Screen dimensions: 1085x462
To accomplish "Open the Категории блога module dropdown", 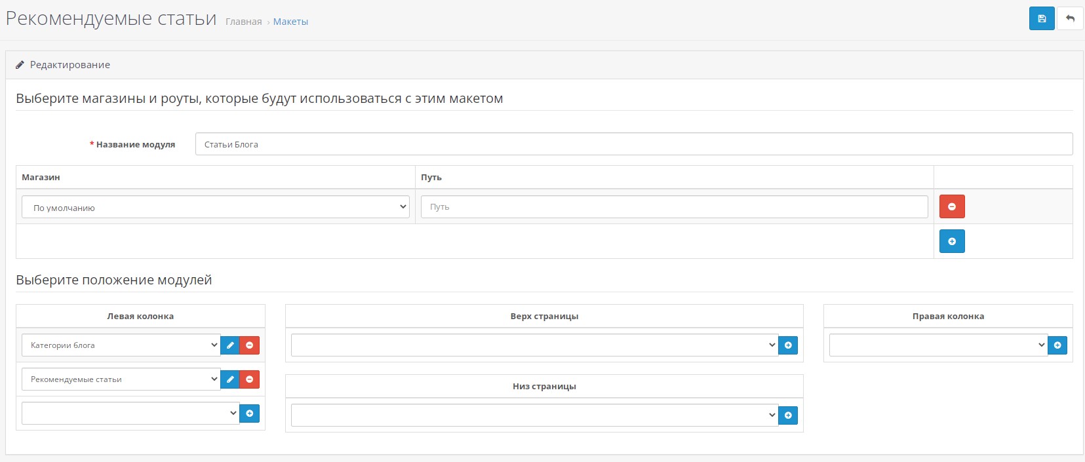I will (x=121, y=345).
